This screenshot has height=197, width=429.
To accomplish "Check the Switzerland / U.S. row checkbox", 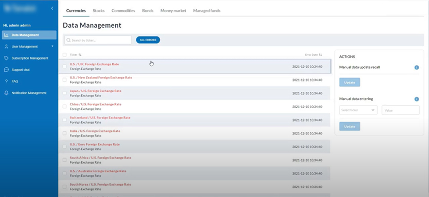I will 65,120.
